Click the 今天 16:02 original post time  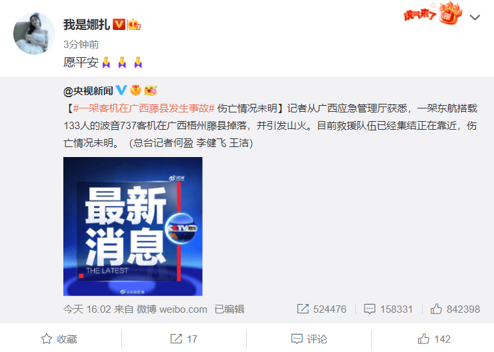(x=87, y=309)
